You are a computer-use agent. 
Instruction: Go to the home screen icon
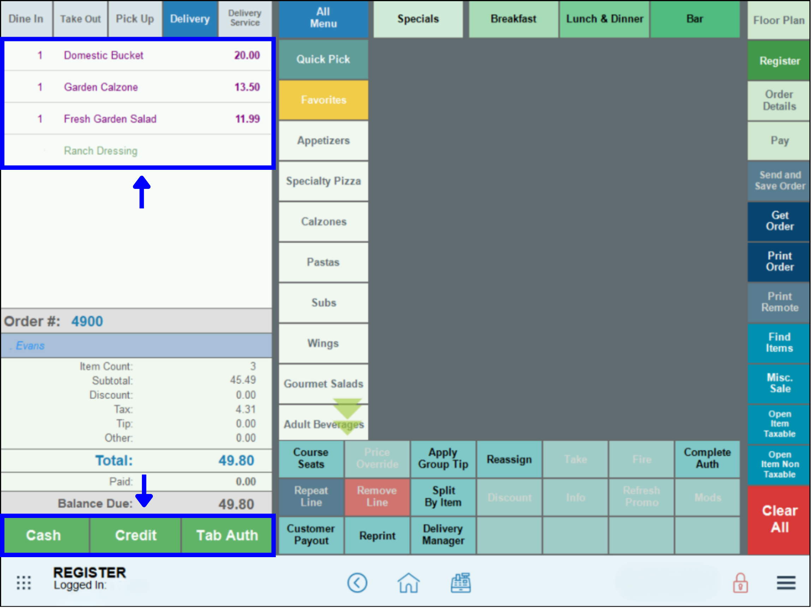pyautogui.click(x=409, y=583)
